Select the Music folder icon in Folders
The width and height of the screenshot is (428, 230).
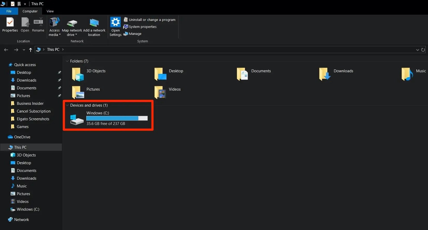(407, 74)
